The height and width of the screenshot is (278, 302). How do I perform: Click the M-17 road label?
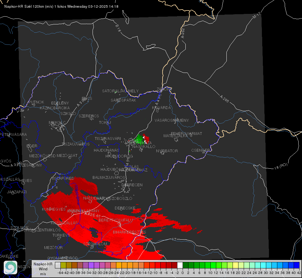[x=256, y=15]
